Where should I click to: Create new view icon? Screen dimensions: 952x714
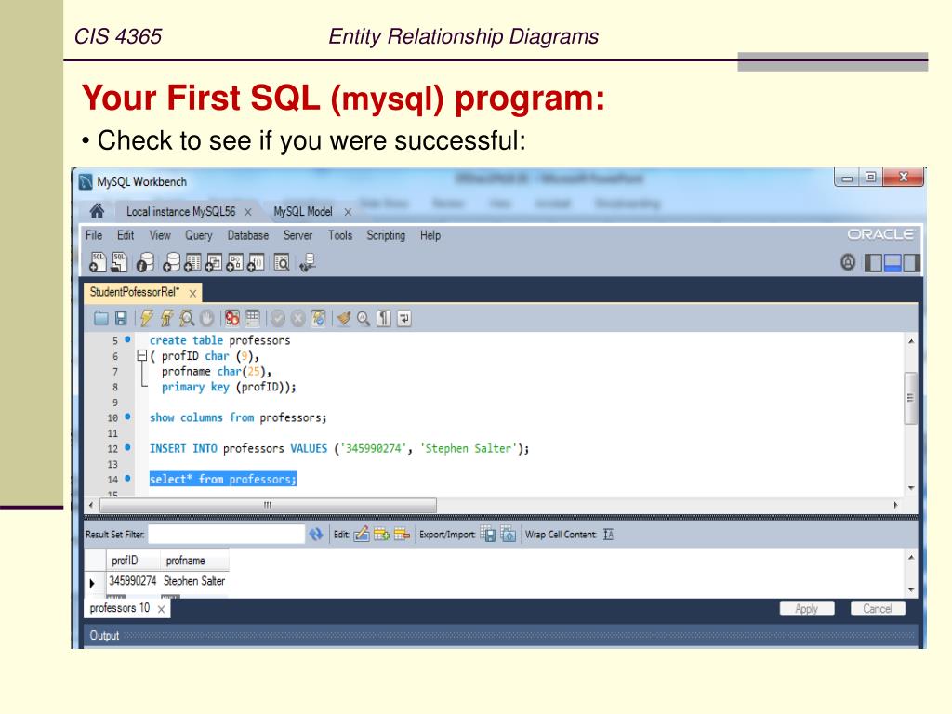(214, 262)
